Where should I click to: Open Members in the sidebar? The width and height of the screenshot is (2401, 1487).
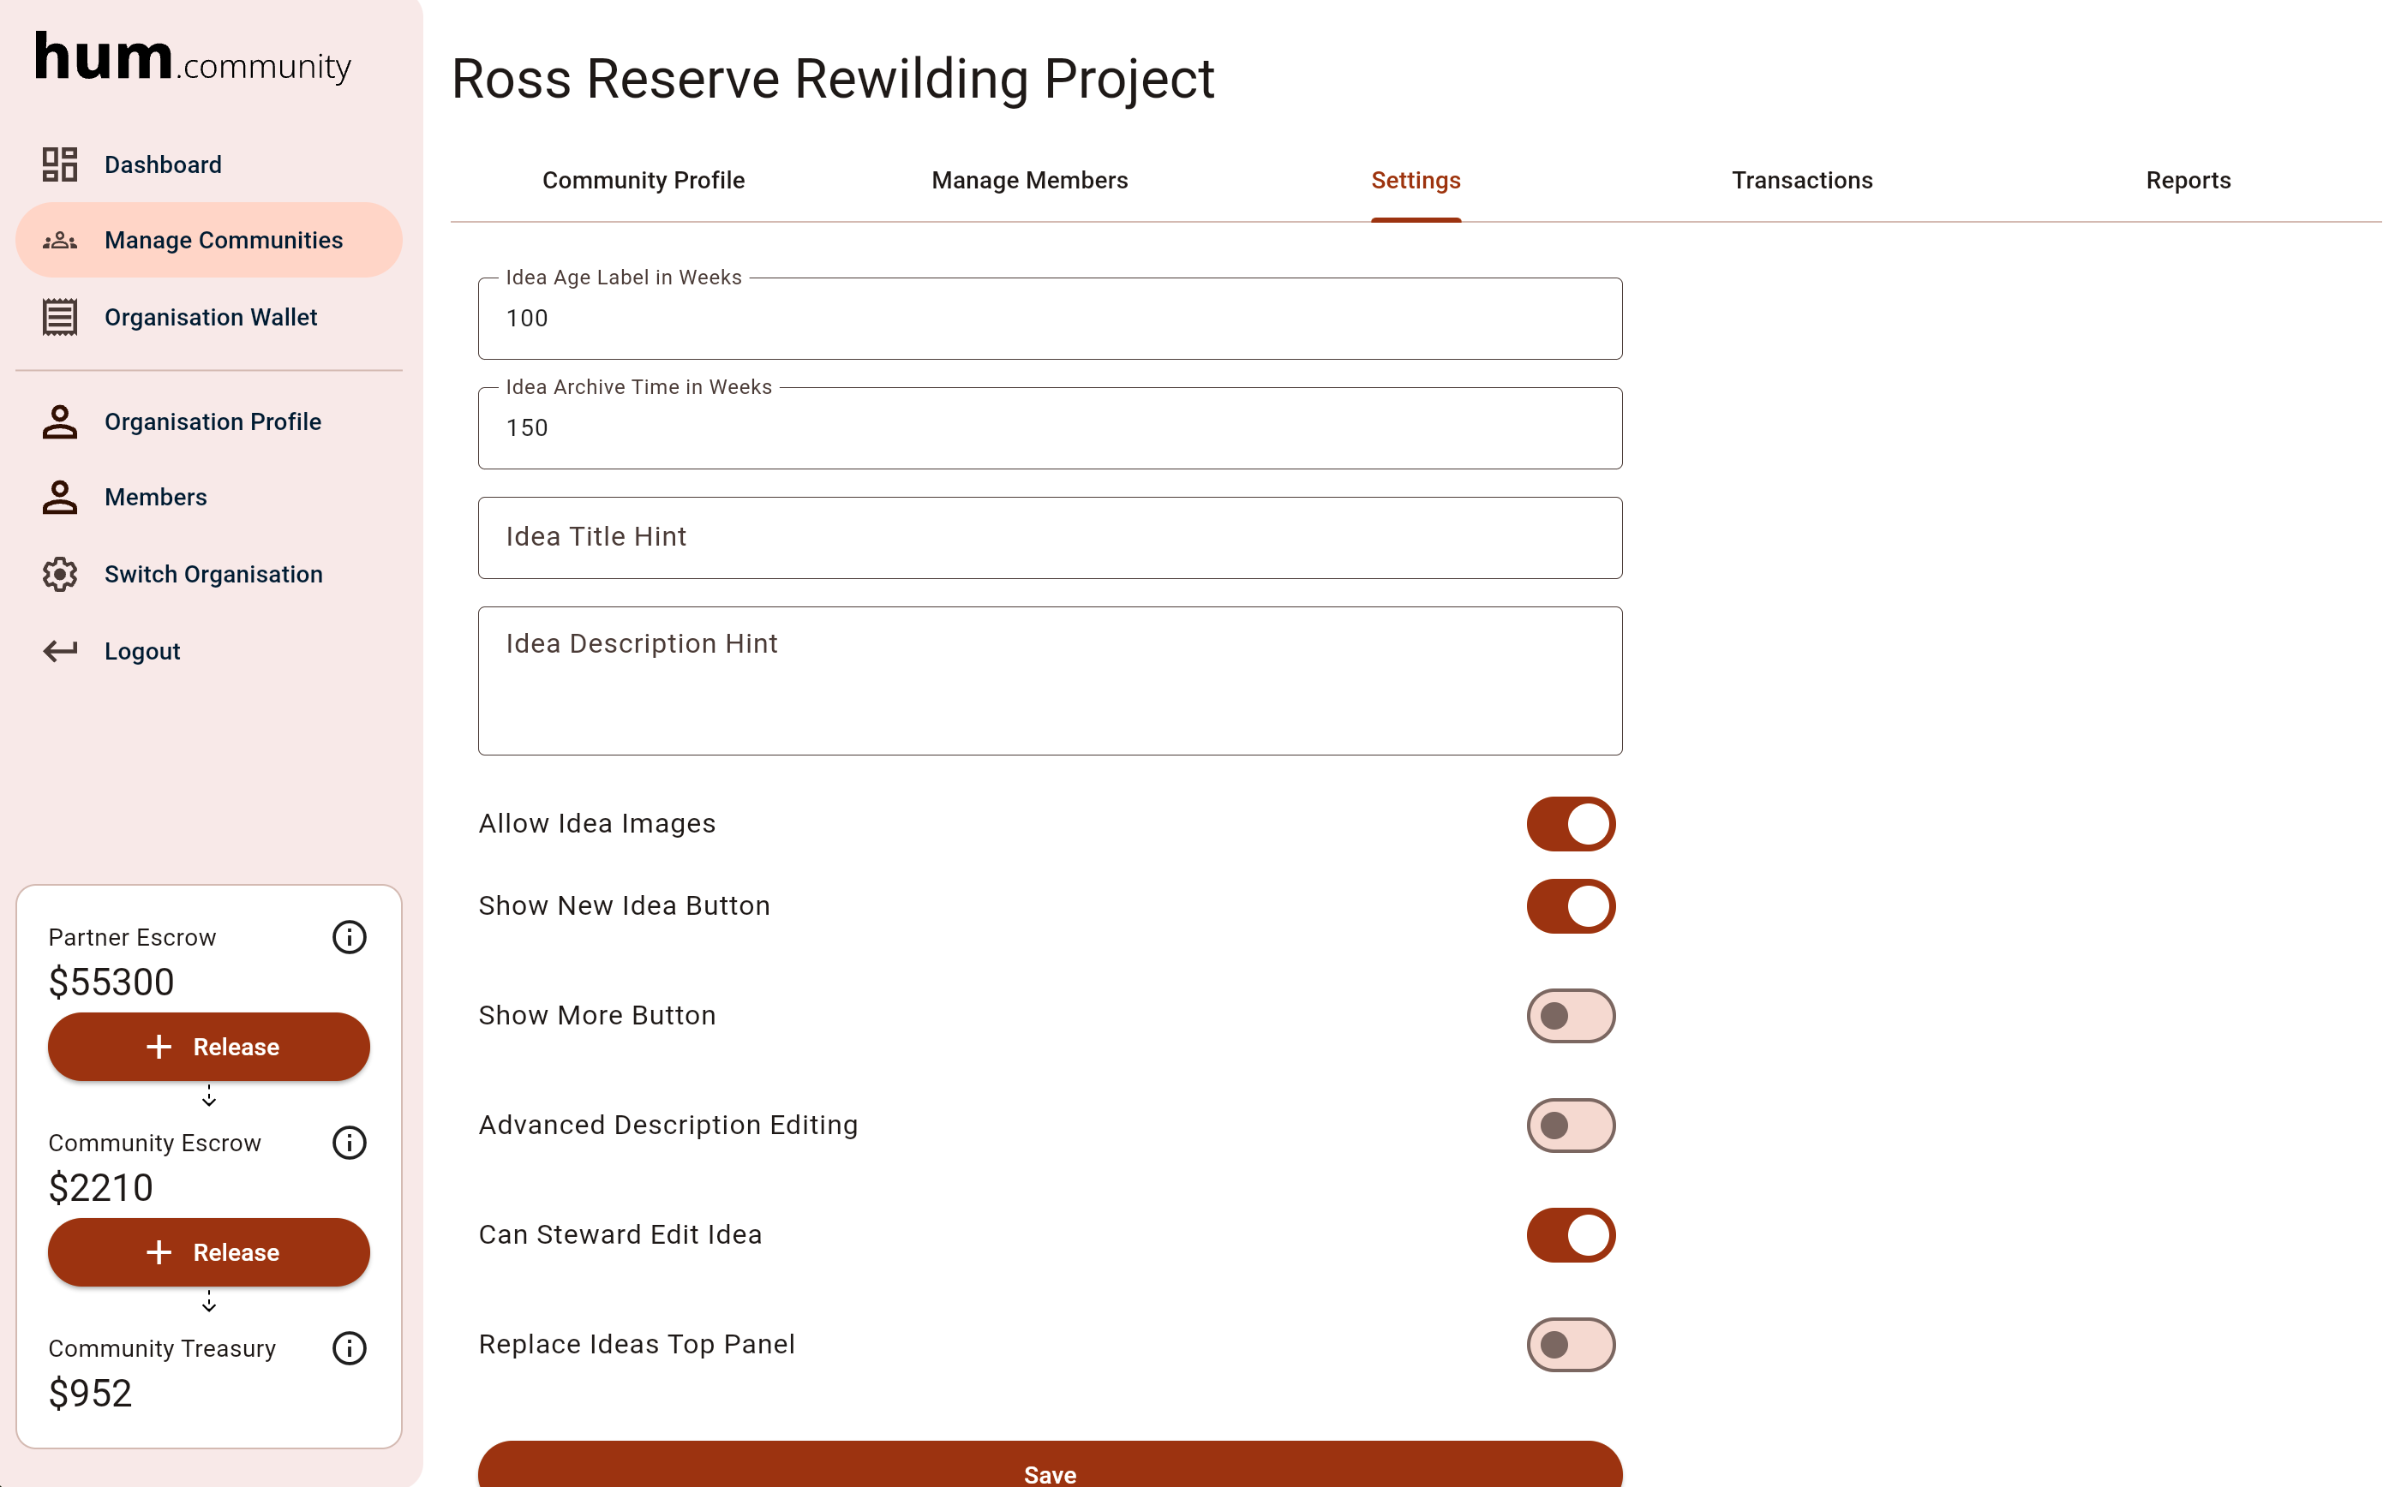pos(155,498)
